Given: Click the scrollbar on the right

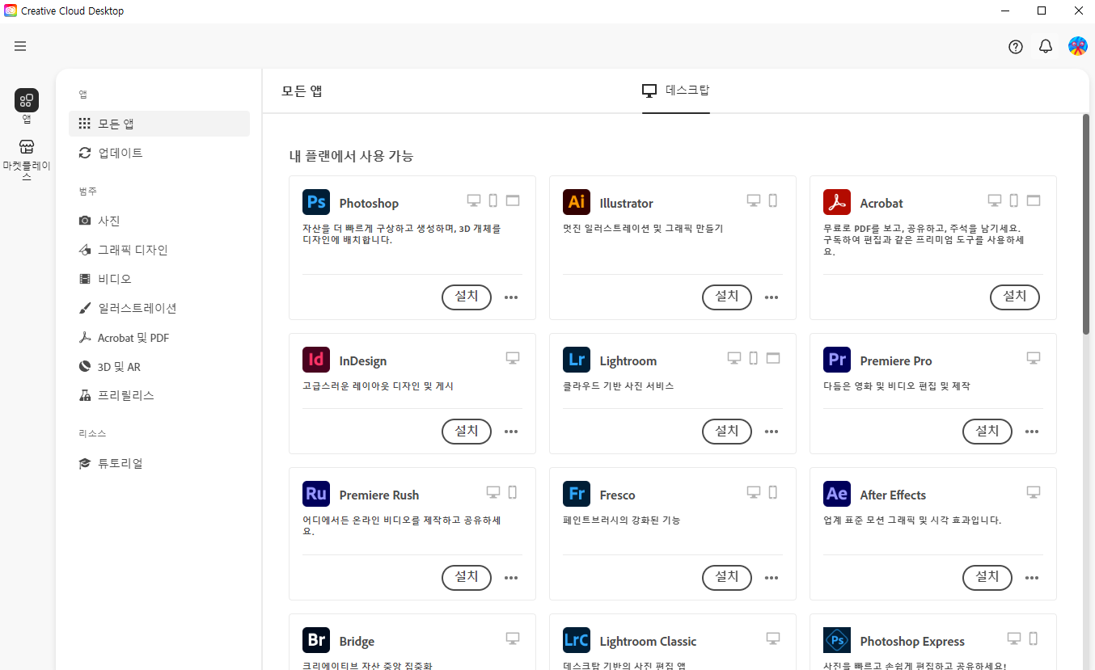Looking at the screenshot, I should click(x=1084, y=226).
